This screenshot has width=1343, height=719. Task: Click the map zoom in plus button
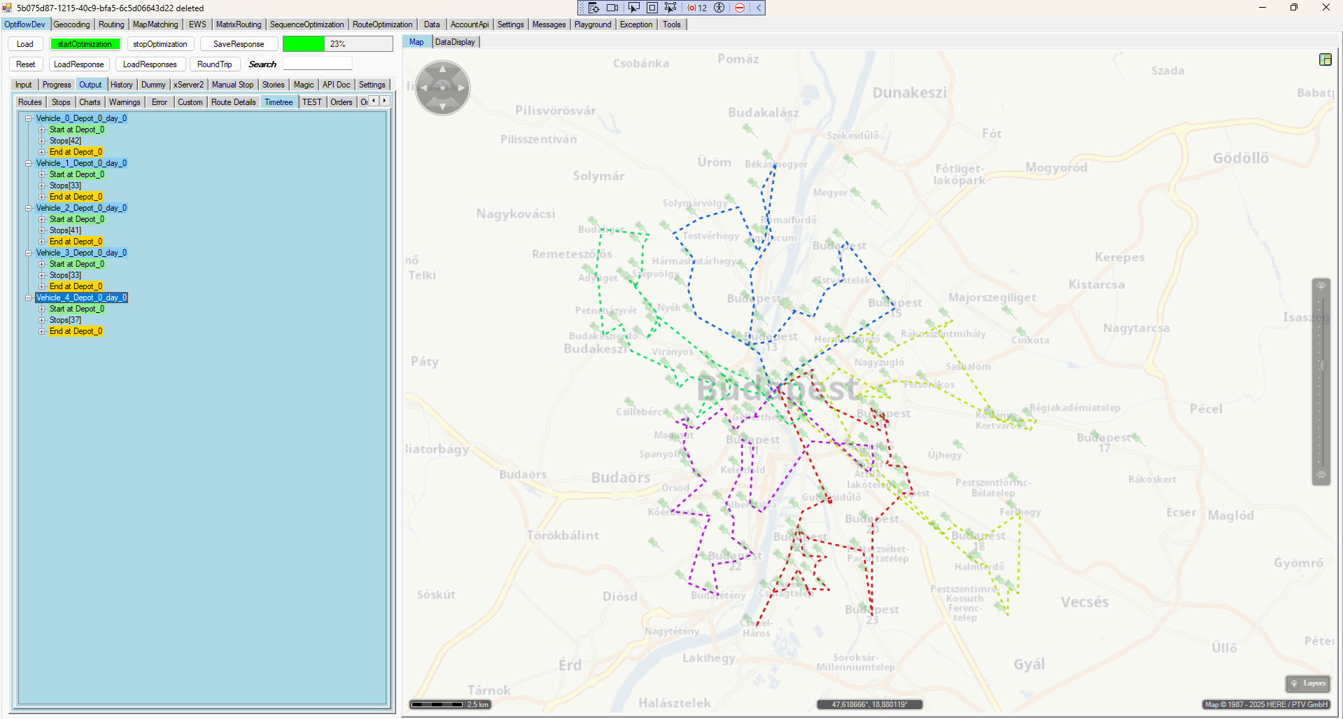click(x=1321, y=286)
